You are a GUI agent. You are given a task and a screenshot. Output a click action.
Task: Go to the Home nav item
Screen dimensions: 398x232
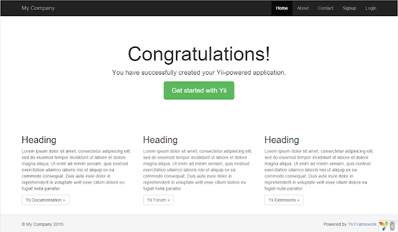coord(282,8)
